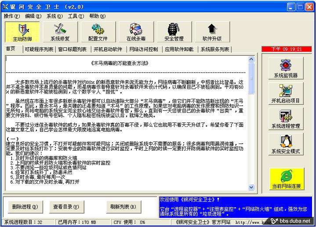This screenshot has height=227, width=316.
Task: Minimize the 银河安全卫士 window
Action: tap(291, 7)
